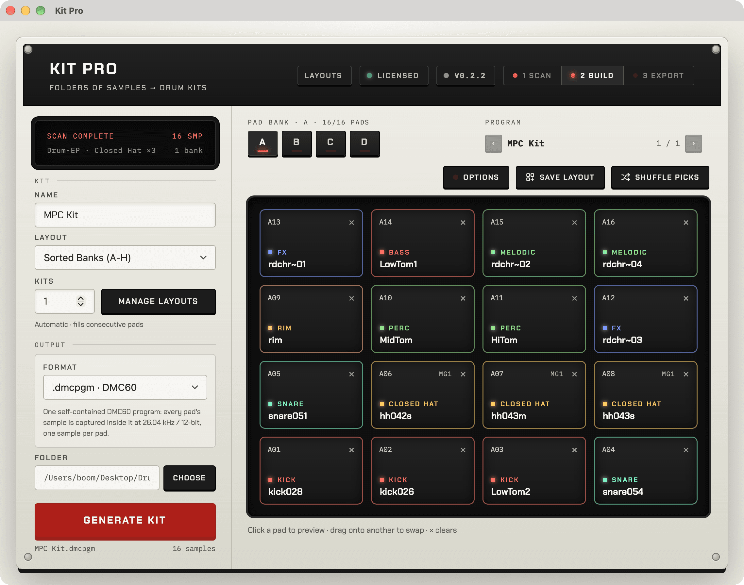This screenshot has height=585, width=744.
Task: Preview the A11 HiTom perc pad
Action: (534, 319)
